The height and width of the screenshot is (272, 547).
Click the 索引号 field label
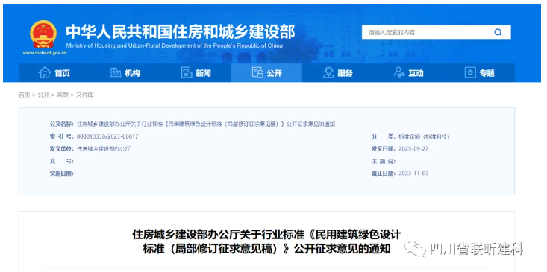tap(62, 136)
